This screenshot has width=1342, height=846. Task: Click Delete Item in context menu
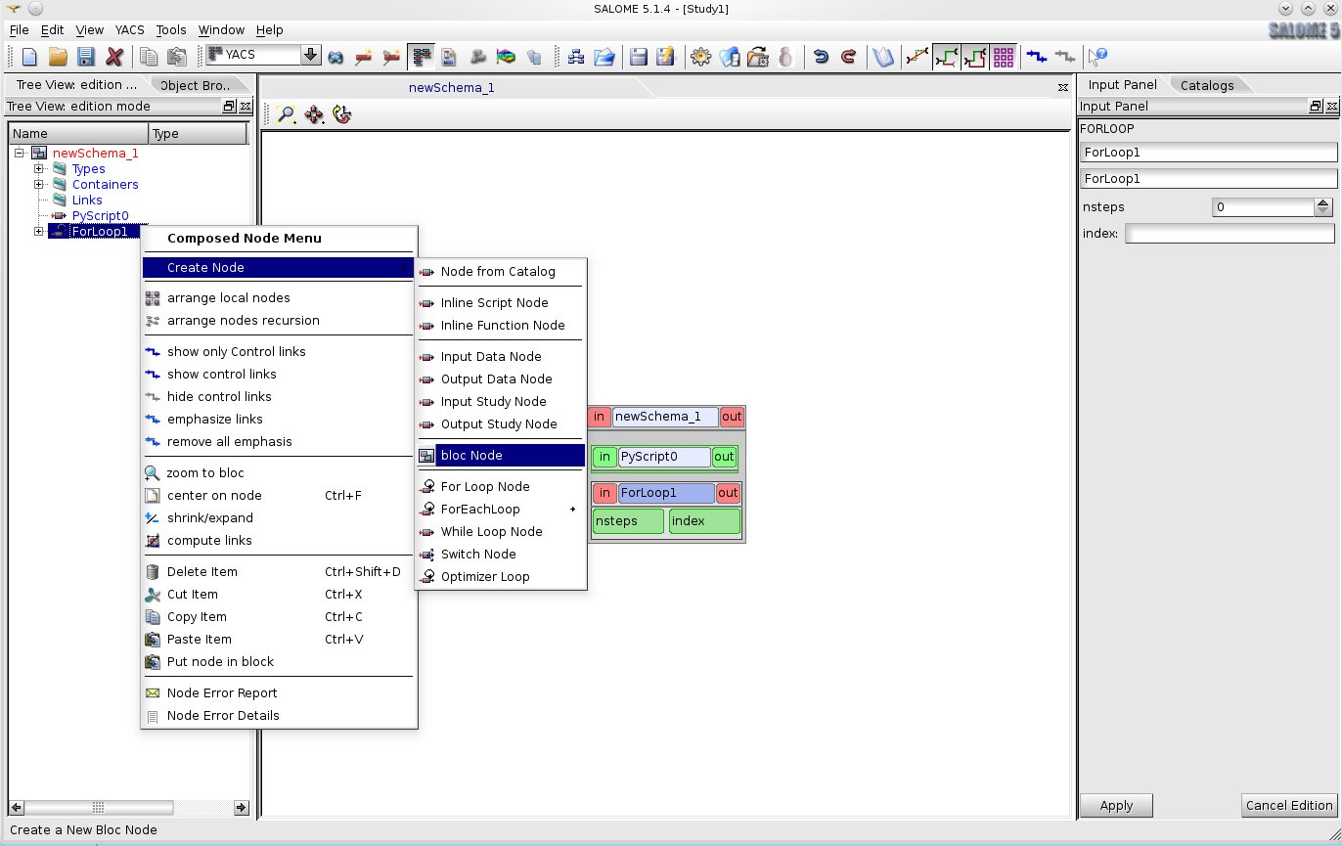tap(279, 571)
